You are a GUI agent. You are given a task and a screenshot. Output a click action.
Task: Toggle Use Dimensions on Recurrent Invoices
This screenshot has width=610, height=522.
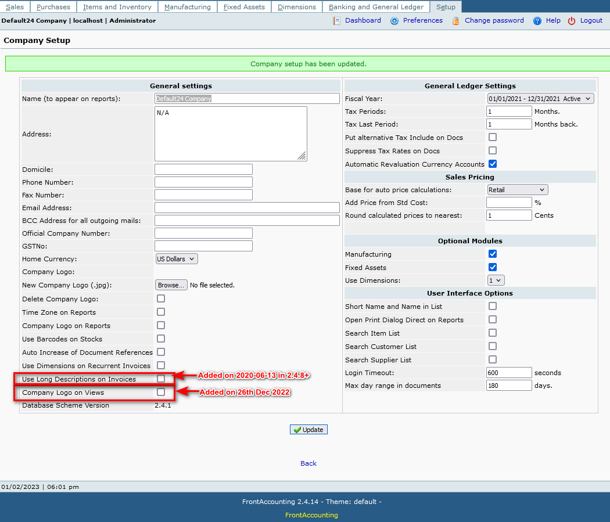point(161,365)
